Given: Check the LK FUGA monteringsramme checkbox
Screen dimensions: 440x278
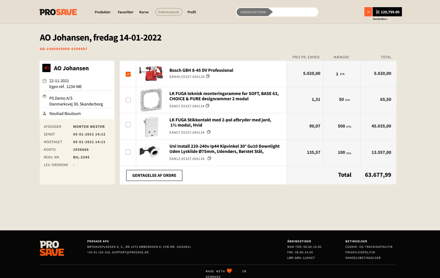Looking at the screenshot, I should coord(128,100).
